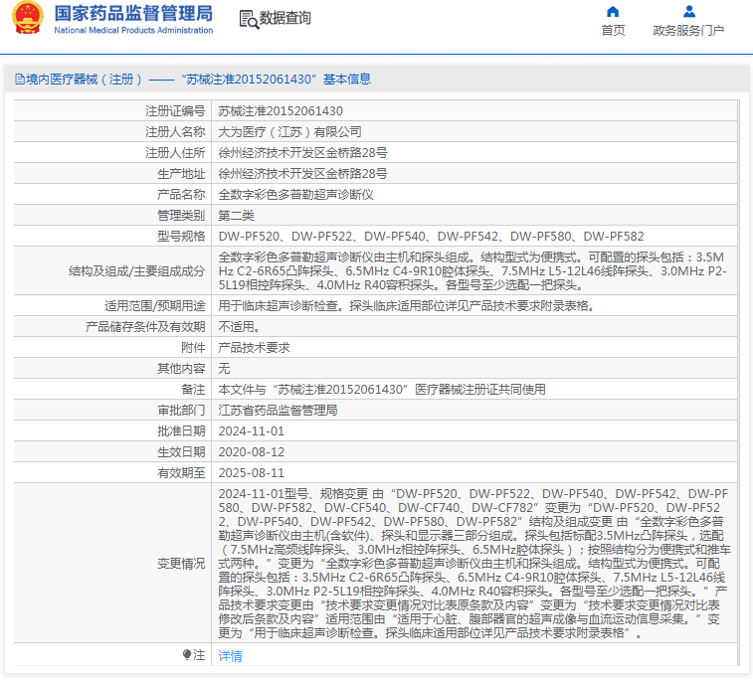Click the 无 value
The height and width of the screenshot is (683, 753).
point(224,369)
